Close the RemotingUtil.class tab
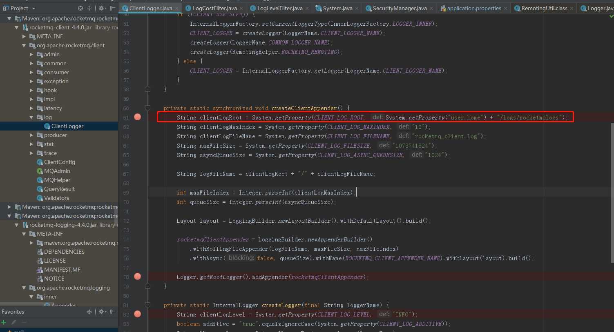Image resolution: width=614 pixels, height=332 pixels. click(x=572, y=9)
